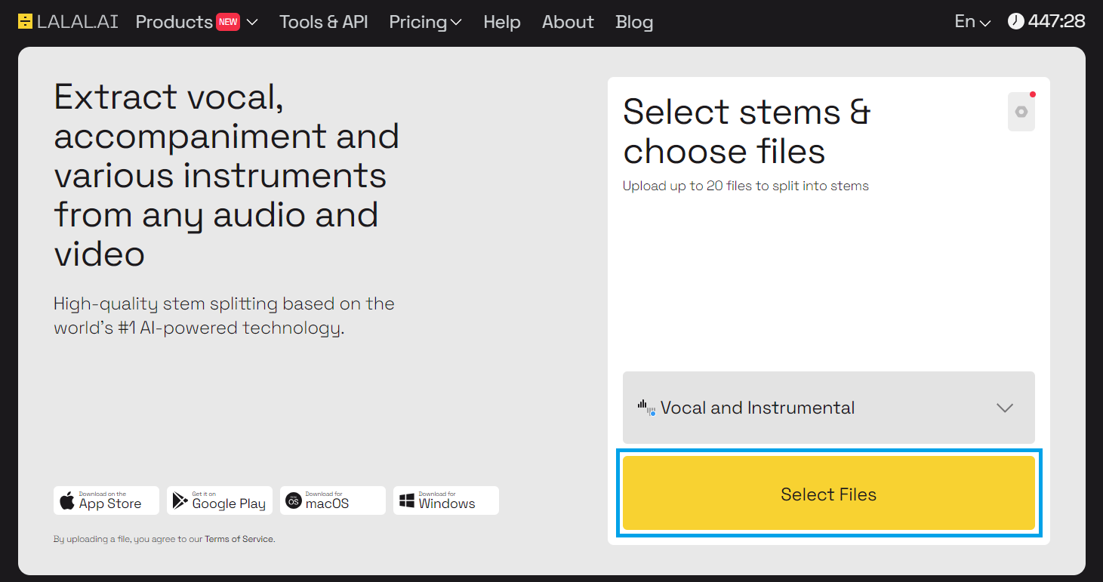Click the chevron beside Products

point(252,23)
